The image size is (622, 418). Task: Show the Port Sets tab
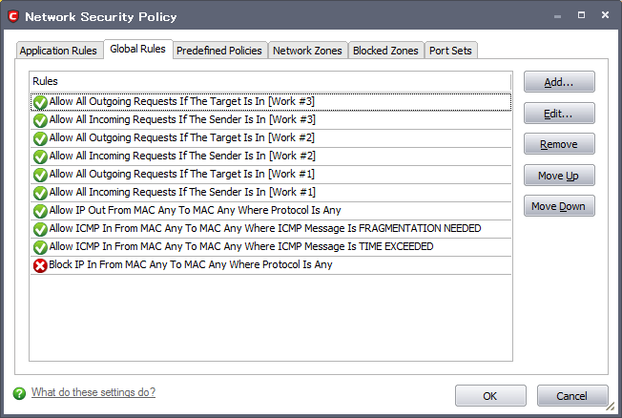pyautogui.click(x=450, y=51)
